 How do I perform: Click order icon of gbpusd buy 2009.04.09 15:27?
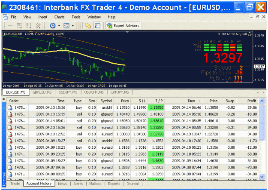(10, 161)
